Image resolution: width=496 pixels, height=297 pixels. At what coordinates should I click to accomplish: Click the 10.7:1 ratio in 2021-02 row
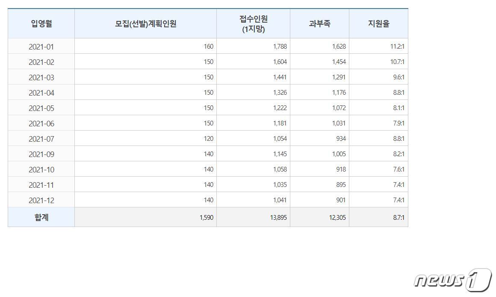click(397, 62)
